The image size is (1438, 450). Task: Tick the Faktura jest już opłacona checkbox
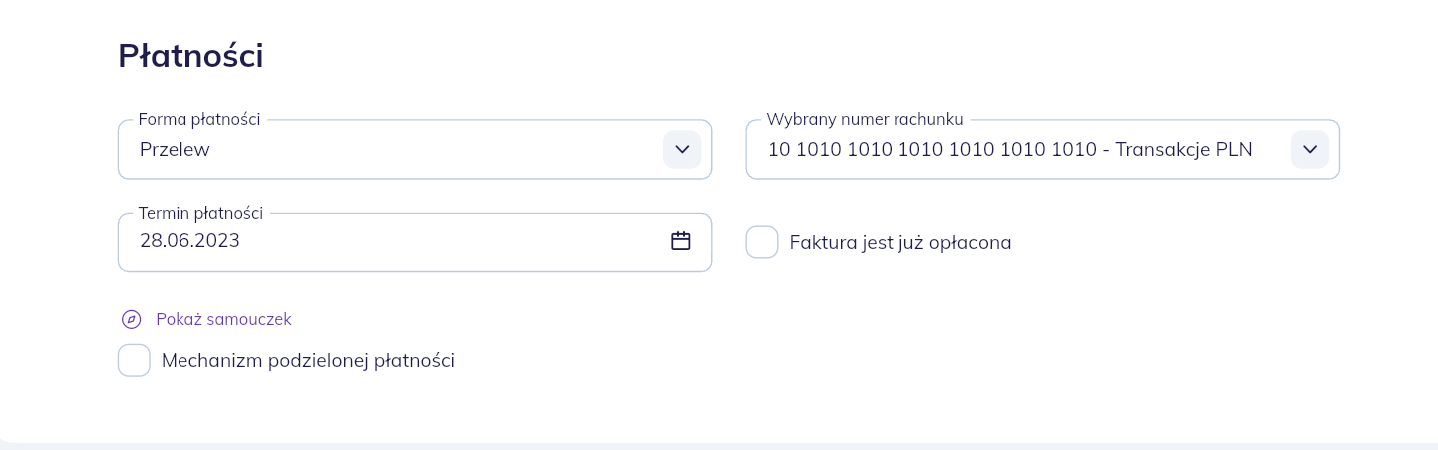(x=762, y=242)
